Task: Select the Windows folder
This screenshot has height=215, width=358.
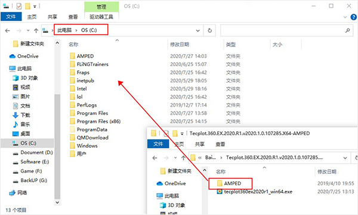Action: (84, 146)
